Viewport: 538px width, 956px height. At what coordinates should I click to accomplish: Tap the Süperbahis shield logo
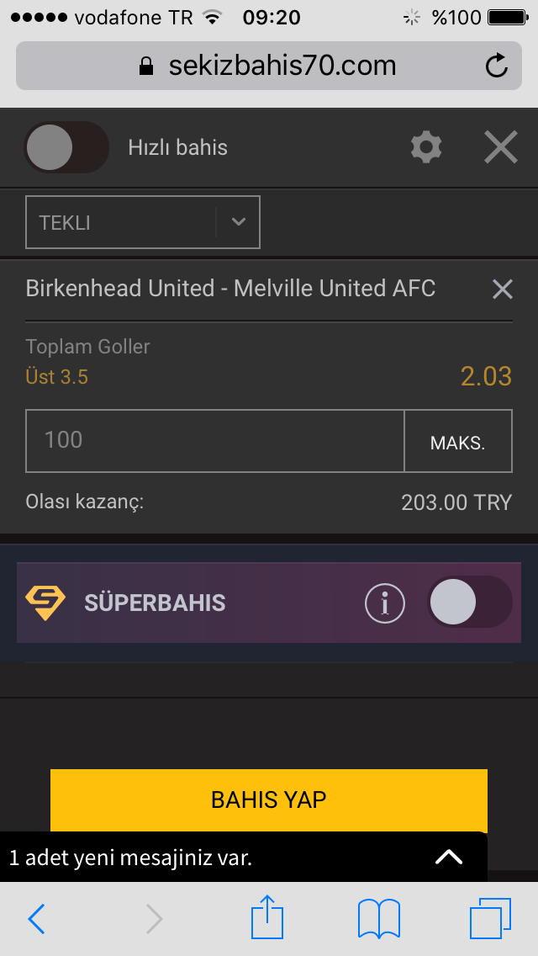click(x=45, y=603)
